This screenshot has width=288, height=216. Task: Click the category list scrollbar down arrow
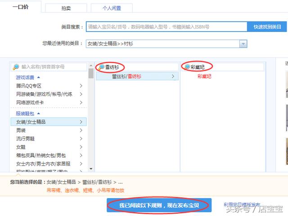pyautogui.click(x=91, y=169)
